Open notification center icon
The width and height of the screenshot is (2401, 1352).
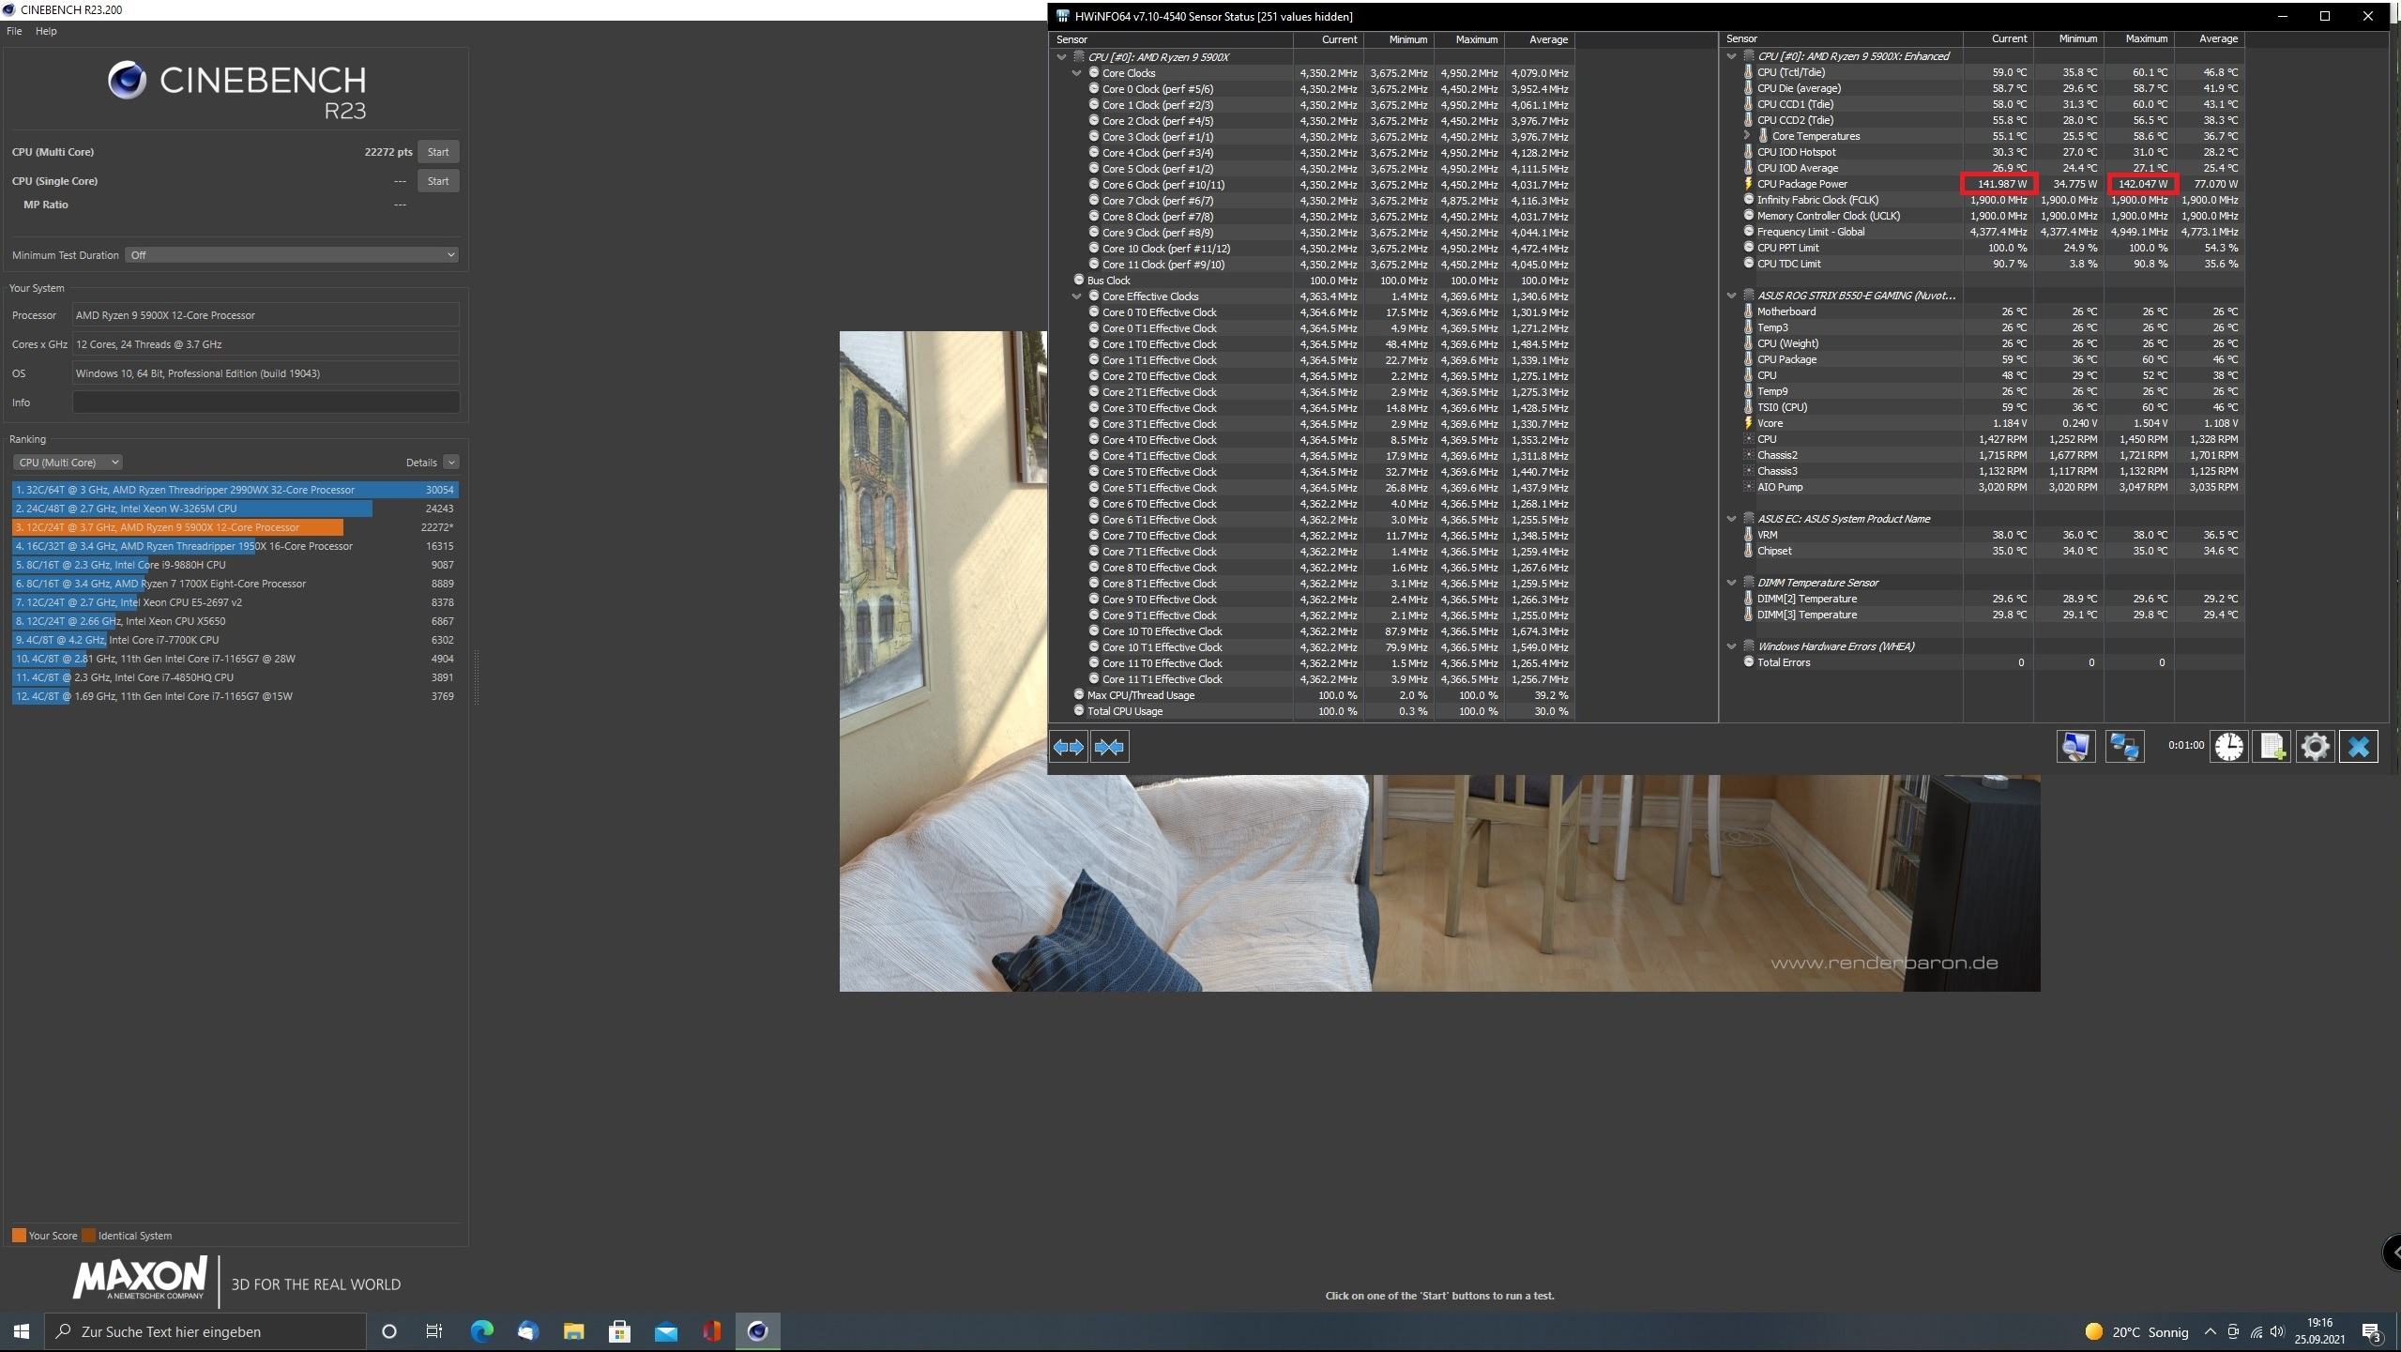(x=2371, y=1331)
